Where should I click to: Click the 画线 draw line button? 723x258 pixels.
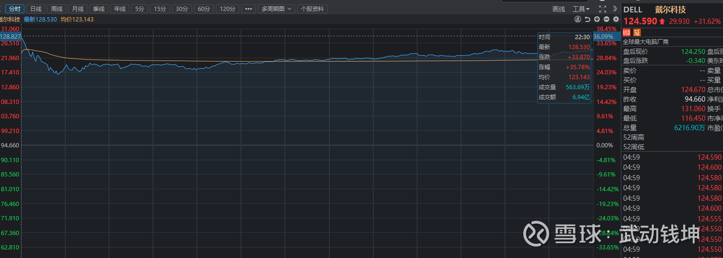pyautogui.click(x=559, y=9)
